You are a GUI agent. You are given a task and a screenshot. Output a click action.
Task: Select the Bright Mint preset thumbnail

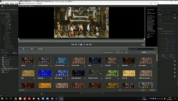[112, 73]
